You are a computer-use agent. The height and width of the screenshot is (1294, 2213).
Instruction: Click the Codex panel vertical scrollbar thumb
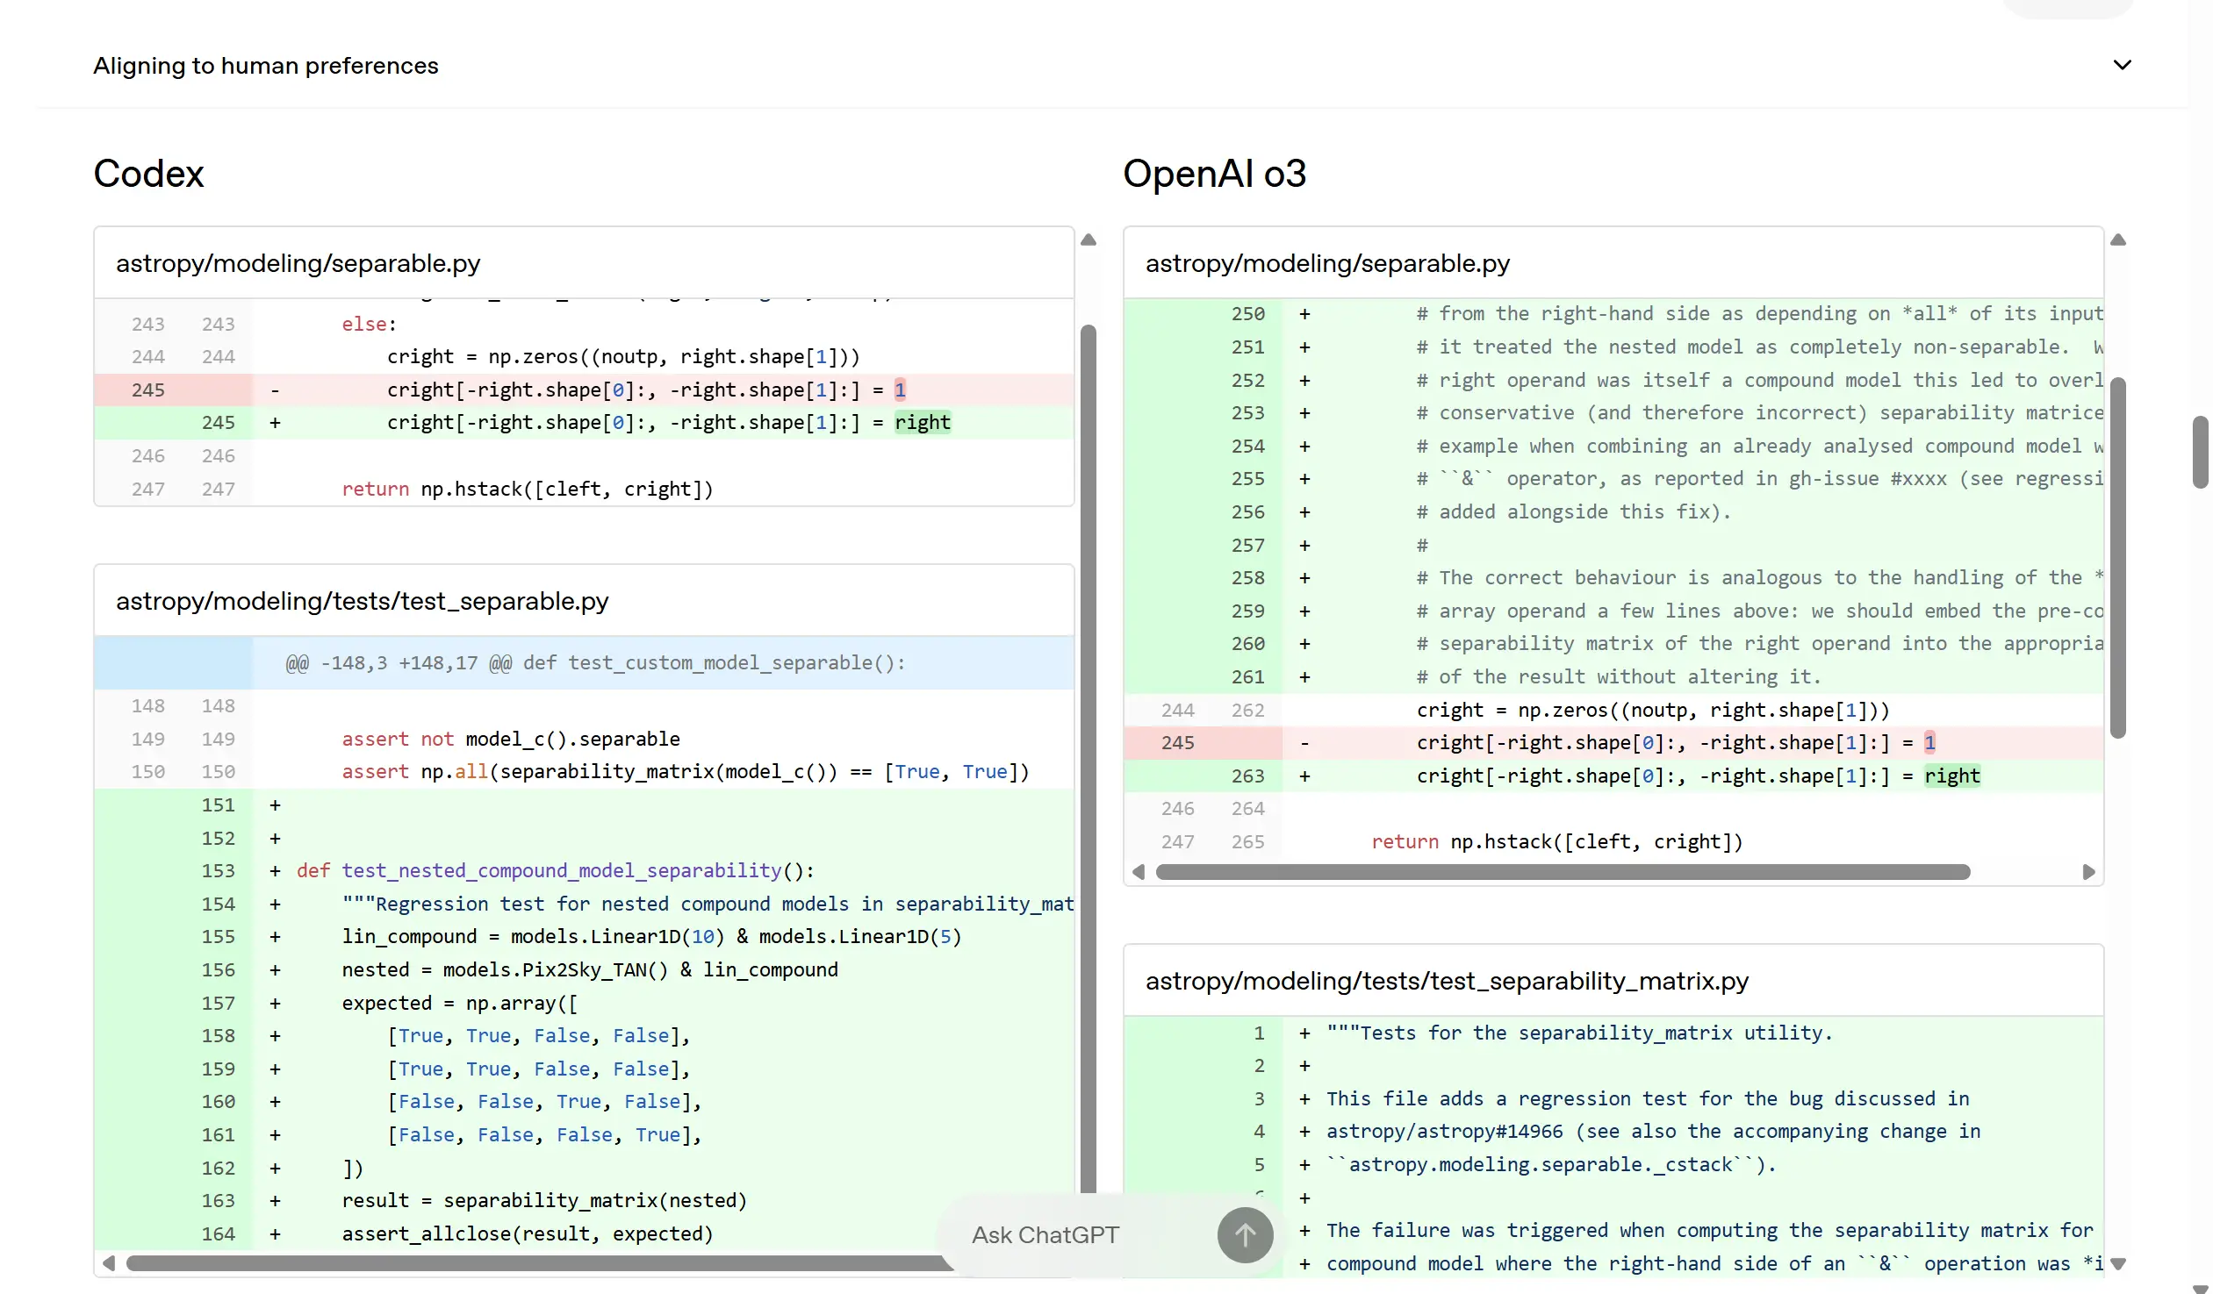[x=1088, y=760]
